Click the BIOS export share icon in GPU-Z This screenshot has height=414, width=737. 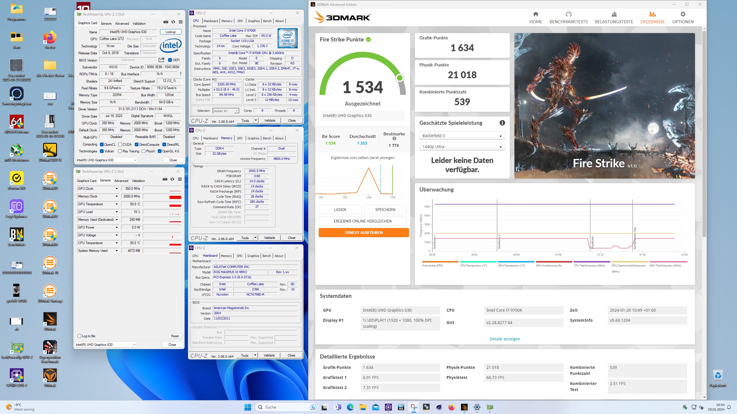pyautogui.click(x=162, y=60)
